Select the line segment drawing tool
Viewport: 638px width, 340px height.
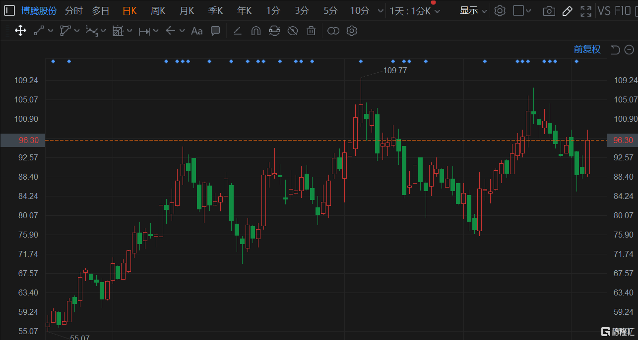pyautogui.click(x=39, y=31)
